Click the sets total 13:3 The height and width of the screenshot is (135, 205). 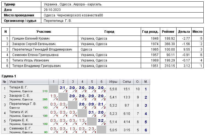(127, 97)
